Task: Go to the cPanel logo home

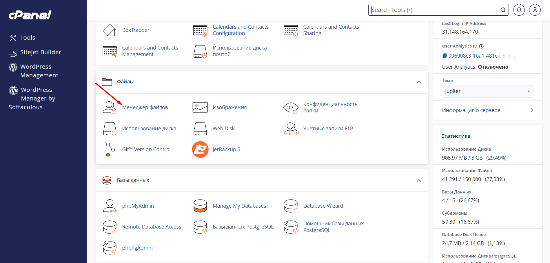Action: (x=30, y=15)
